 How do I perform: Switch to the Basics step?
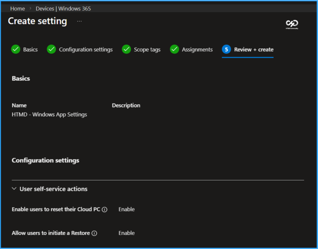coord(30,49)
